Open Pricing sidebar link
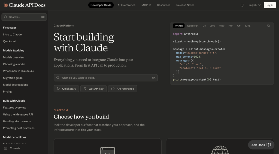This screenshot has height=154, width=279. 7,92
